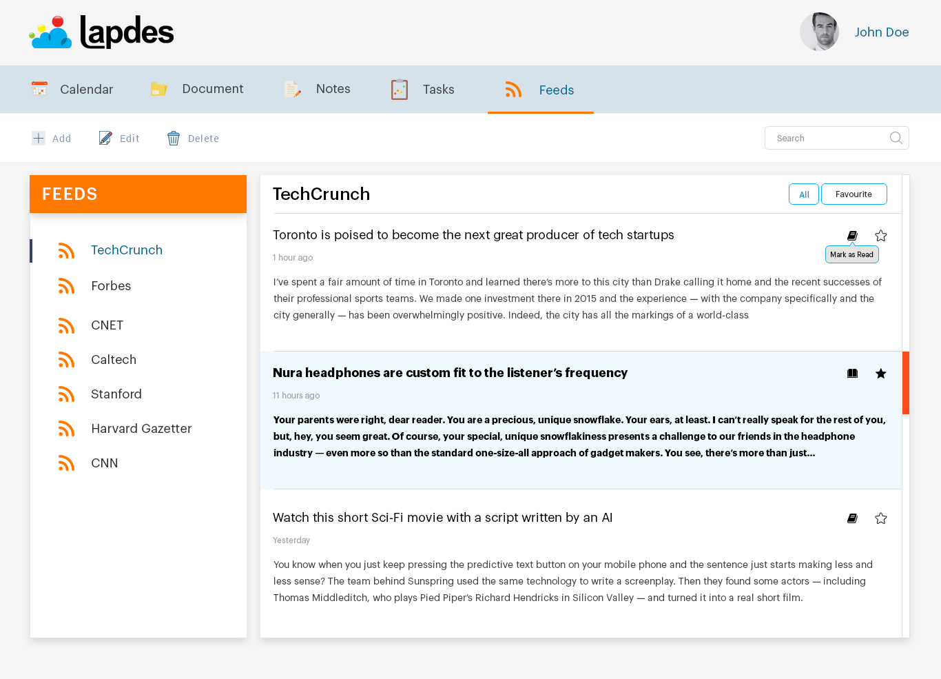Open the Toronto tech startups article title

click(x=473, y=235)
